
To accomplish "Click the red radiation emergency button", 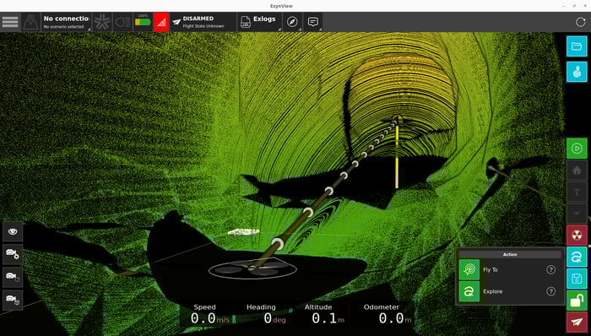I will [577, 235].
